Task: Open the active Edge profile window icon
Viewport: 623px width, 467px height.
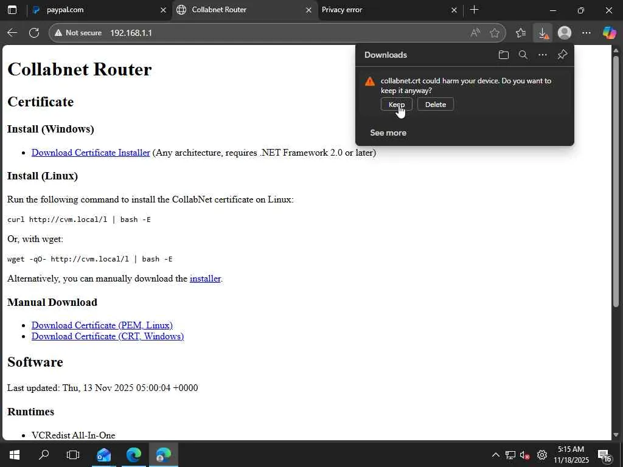Action: pos(163,455)
